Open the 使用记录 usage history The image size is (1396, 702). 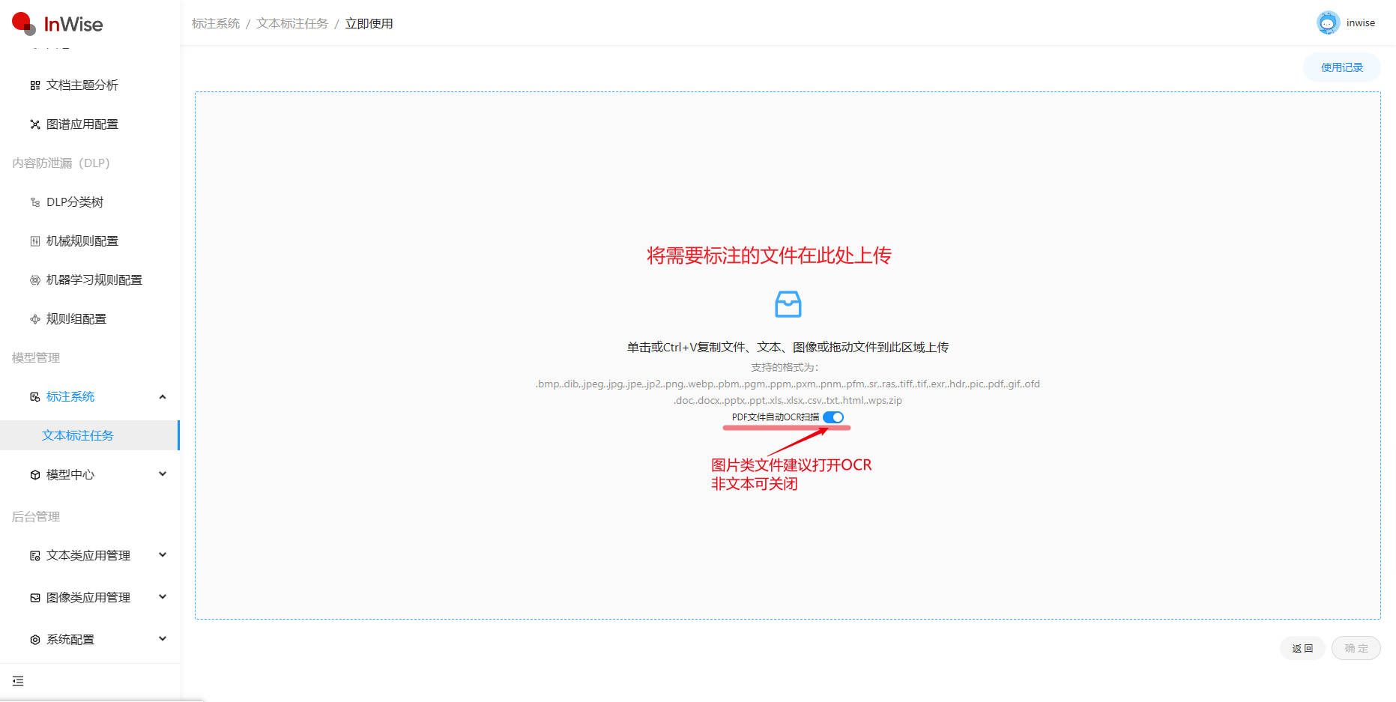tap(1341, 67)
